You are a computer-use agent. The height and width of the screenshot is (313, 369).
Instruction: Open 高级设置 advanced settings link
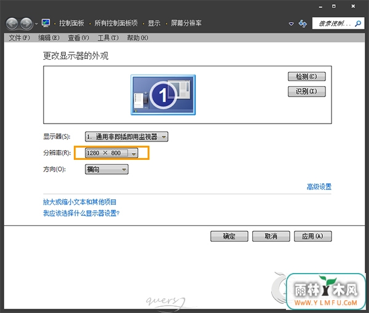319,187
